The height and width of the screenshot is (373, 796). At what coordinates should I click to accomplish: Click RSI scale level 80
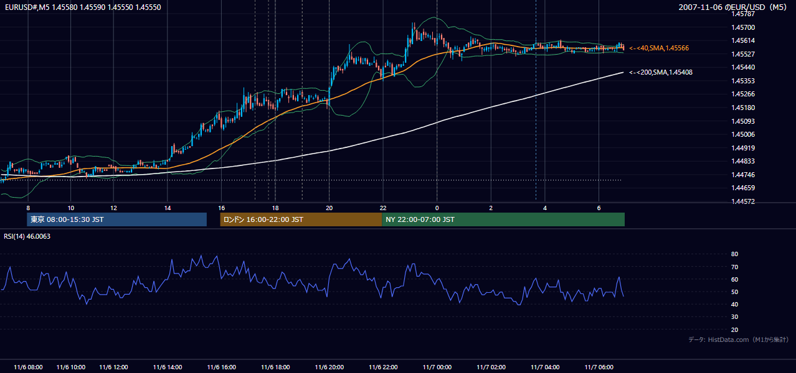(734, 254)
